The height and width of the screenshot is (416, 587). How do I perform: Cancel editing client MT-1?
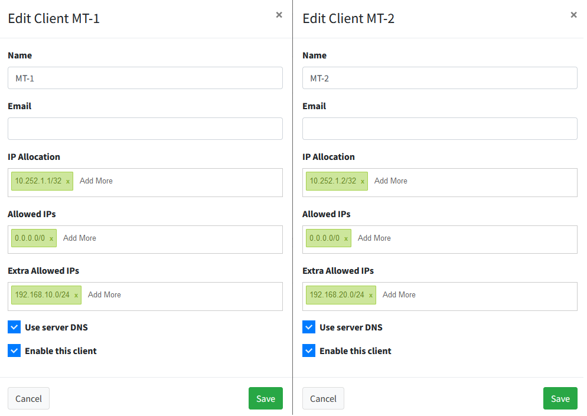coord(28,398)
